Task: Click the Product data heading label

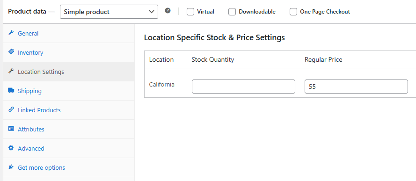Action: [x=31, y=12]
